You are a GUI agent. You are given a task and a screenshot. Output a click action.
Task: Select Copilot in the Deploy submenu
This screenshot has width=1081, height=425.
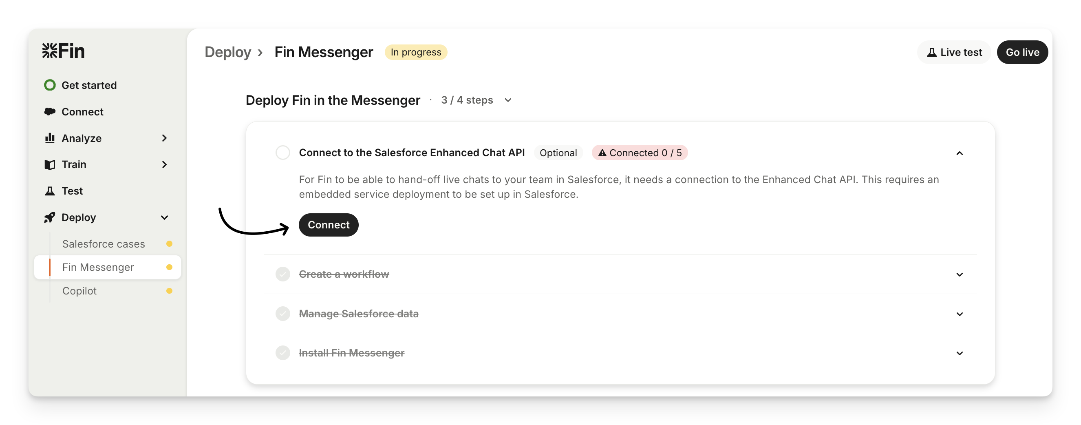click(x=80, y=291)
